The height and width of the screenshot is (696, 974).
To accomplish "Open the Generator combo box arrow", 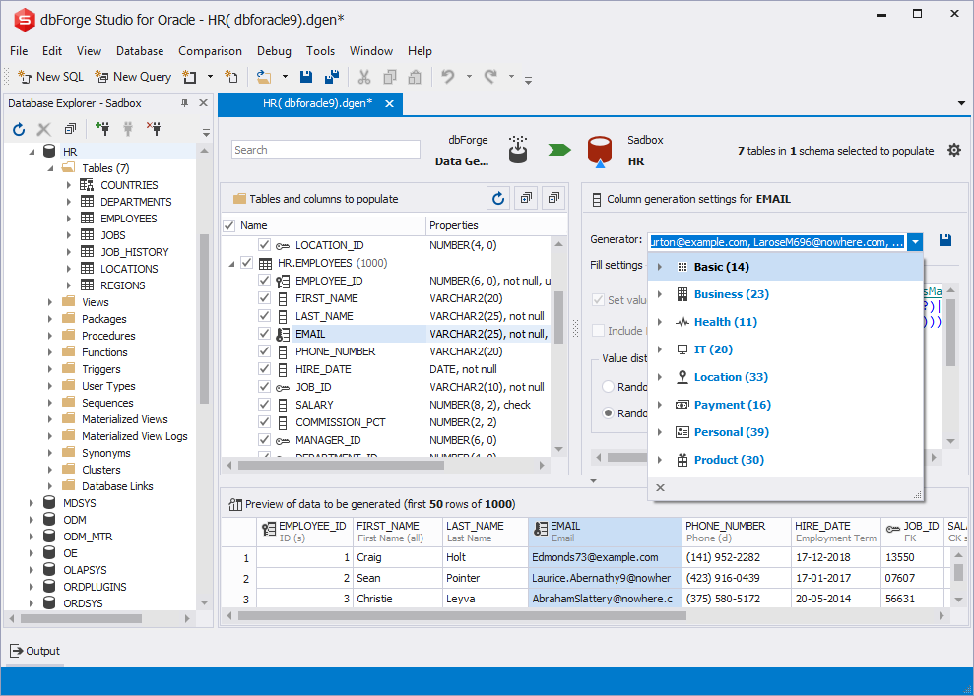I will click(x=915, y=242).
